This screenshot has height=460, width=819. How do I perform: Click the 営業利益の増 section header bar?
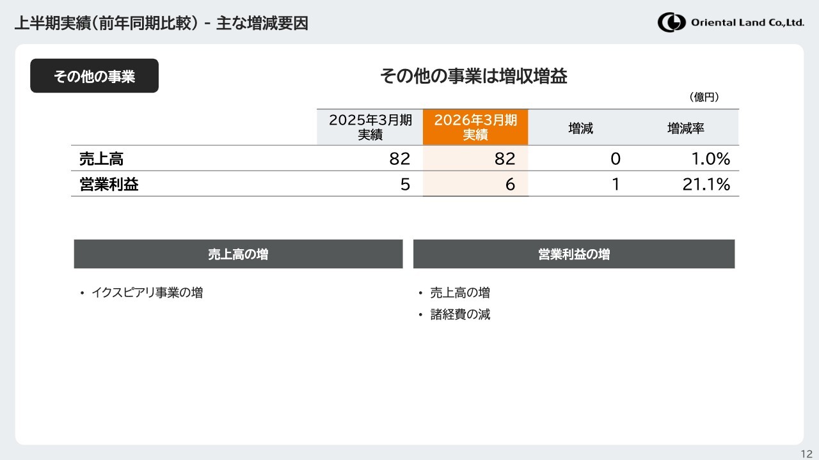(573, 254)
